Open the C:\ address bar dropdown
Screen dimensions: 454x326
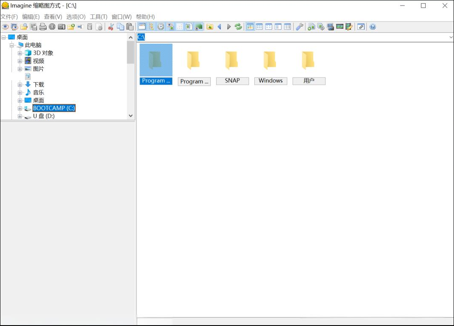(x=451, y=37)
